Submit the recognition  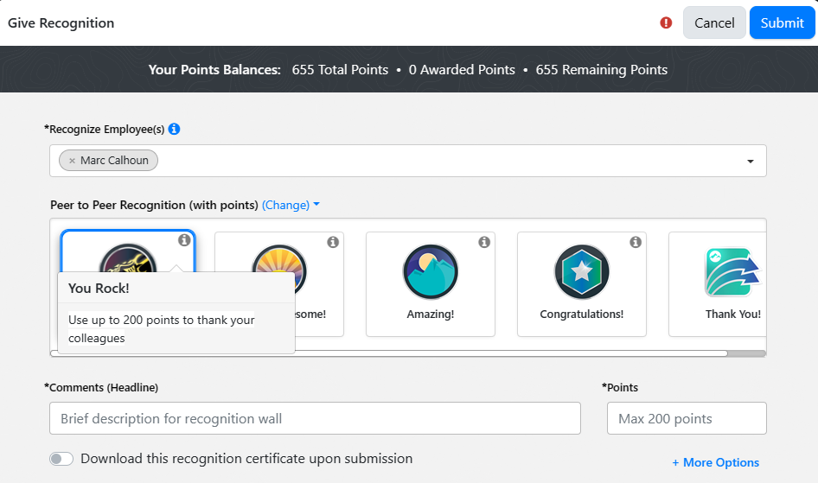782,23
